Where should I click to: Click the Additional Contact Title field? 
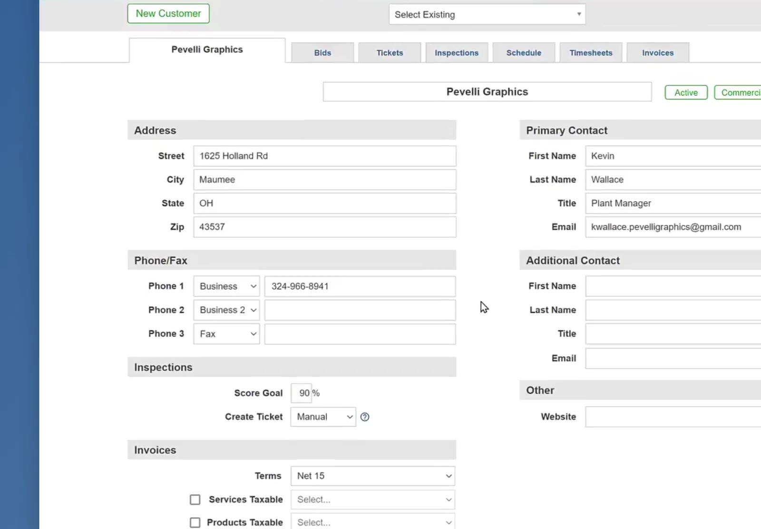[x=673, y=334]
